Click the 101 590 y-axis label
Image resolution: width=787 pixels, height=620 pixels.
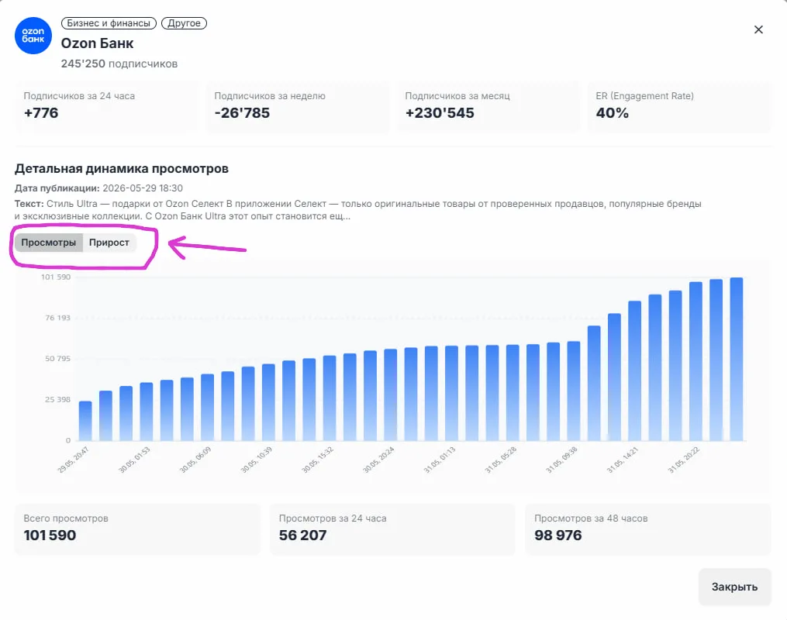(56, 277)
